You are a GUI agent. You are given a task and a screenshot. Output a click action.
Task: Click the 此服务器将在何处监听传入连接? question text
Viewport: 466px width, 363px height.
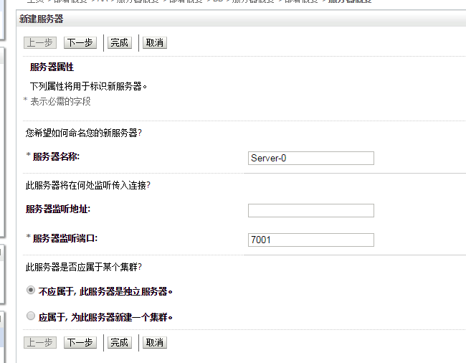click(x=88, y=186)
